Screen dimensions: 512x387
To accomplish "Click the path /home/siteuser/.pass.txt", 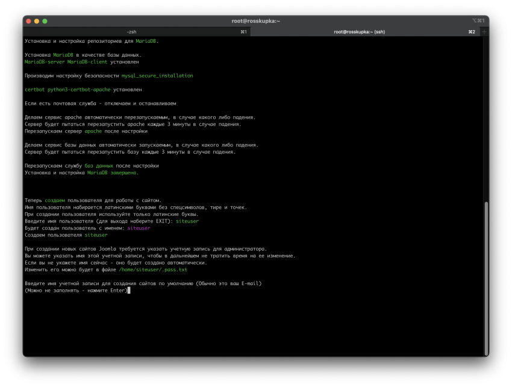I will (x=153, y=269).
